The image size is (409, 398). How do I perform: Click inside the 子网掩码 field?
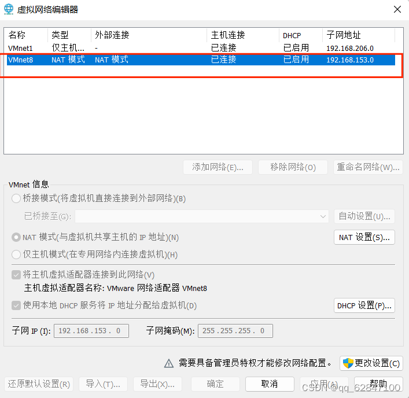point(235,331)
